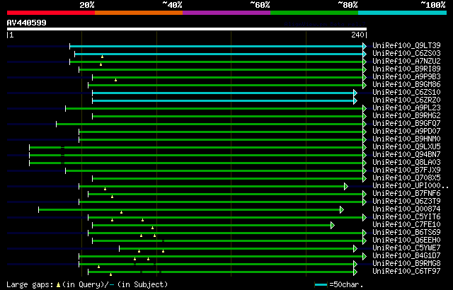Click the UniRef100_Q708X5 label
This screenshot has width=453, height=290.
click(406, 178)
